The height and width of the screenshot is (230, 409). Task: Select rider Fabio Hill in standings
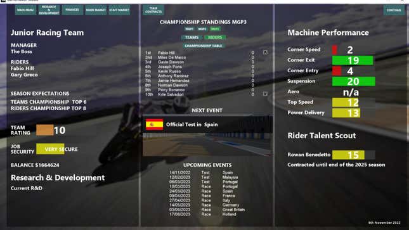tap(166, 53)
